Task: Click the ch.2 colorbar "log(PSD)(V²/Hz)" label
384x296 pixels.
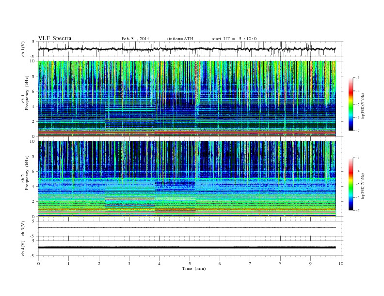Action: coord(363,186)
